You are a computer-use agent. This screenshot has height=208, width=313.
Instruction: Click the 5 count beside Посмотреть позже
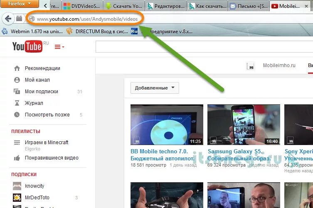81,115
